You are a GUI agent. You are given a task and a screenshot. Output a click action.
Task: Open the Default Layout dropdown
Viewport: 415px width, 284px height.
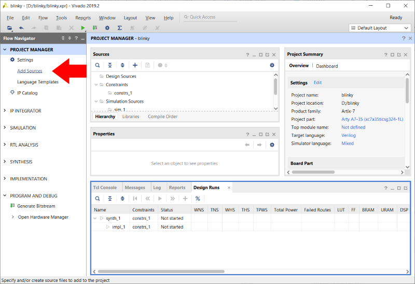380,28
